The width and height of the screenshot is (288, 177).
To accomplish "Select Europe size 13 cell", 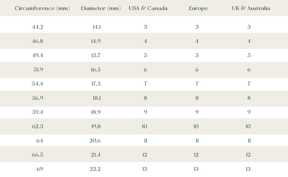I will coord(196,169).
